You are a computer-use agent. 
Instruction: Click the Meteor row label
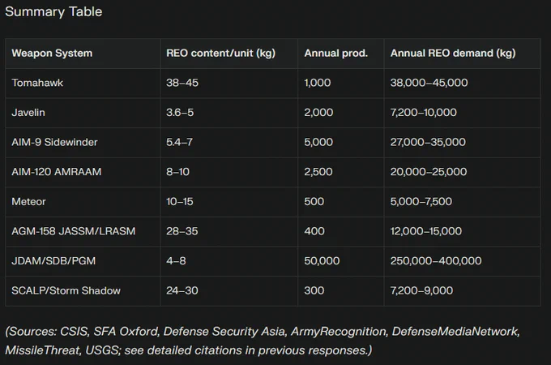click(x=28, y=201)
